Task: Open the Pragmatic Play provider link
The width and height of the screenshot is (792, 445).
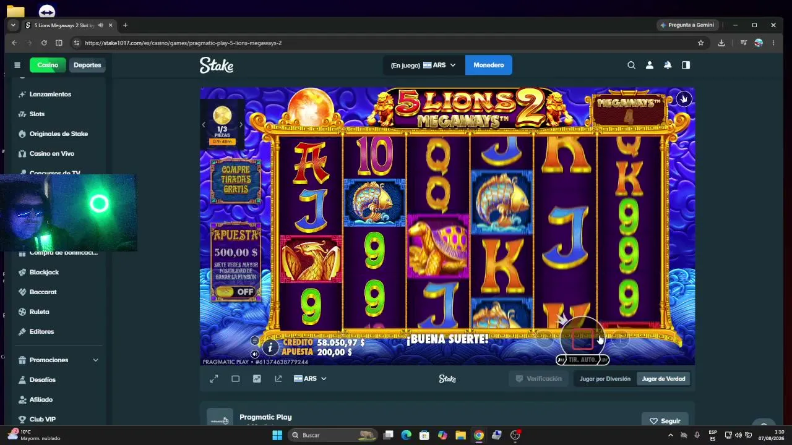Action: (x=265, y=417)
